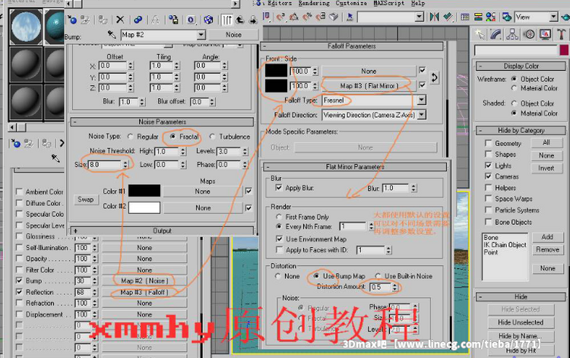Click the X reset map icon
The height and width of the screenshot is (358, 570).
[120, 19]
